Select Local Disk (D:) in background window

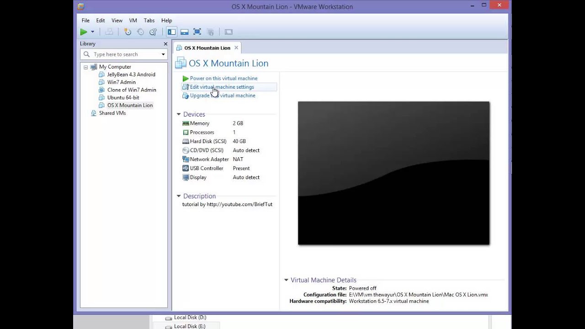click(190, 318)
